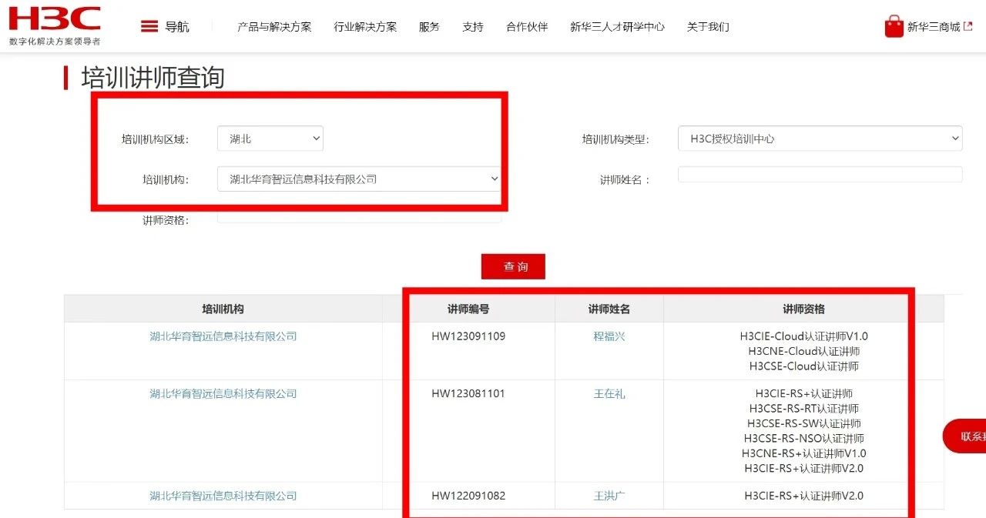
Task: Open the hamburger 导航 menu icon
Action: click(149, 26)
